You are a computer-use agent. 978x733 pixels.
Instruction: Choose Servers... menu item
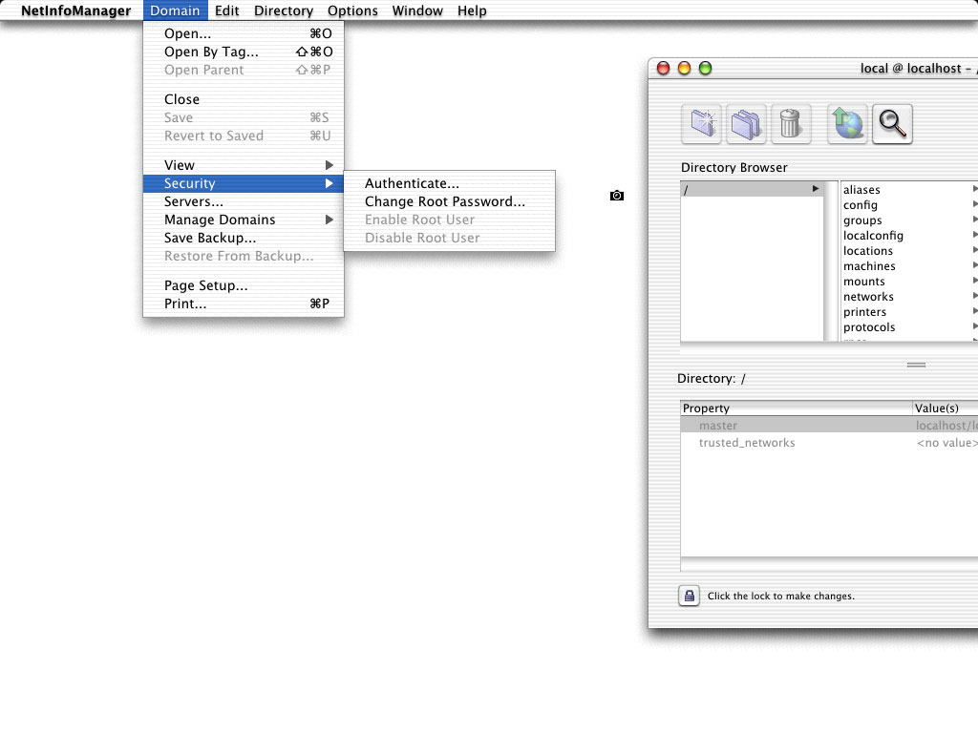pyautogui.click(x=244, y=201)
